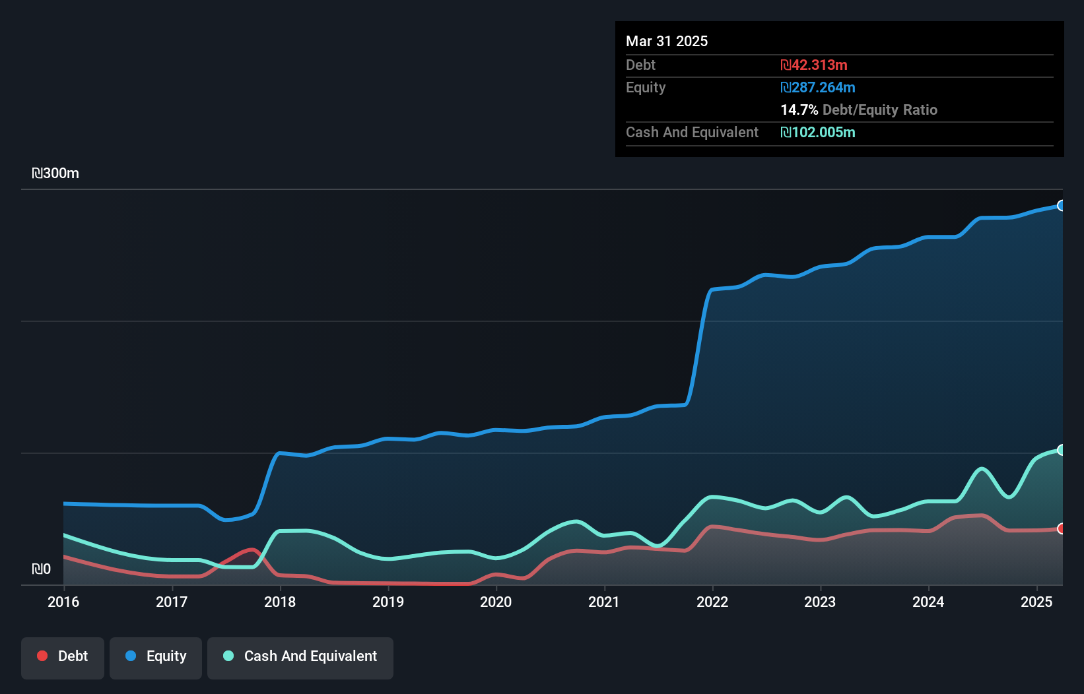1084x694 pixels.
Task: Select the blue Equity endpoint marker at chart edge
Action: click(1061, 205)
